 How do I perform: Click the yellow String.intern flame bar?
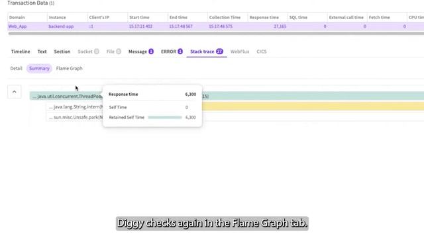[313, 106]
